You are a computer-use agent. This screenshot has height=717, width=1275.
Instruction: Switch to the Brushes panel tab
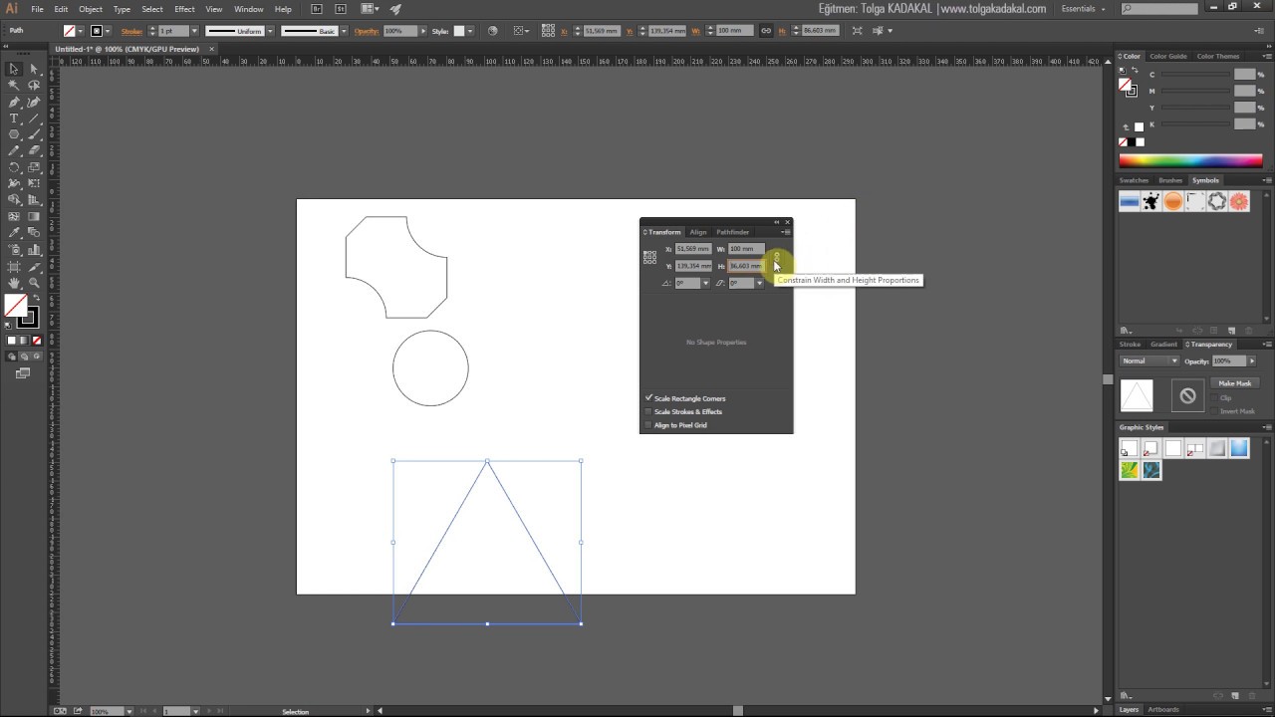tap(1170, 180)
